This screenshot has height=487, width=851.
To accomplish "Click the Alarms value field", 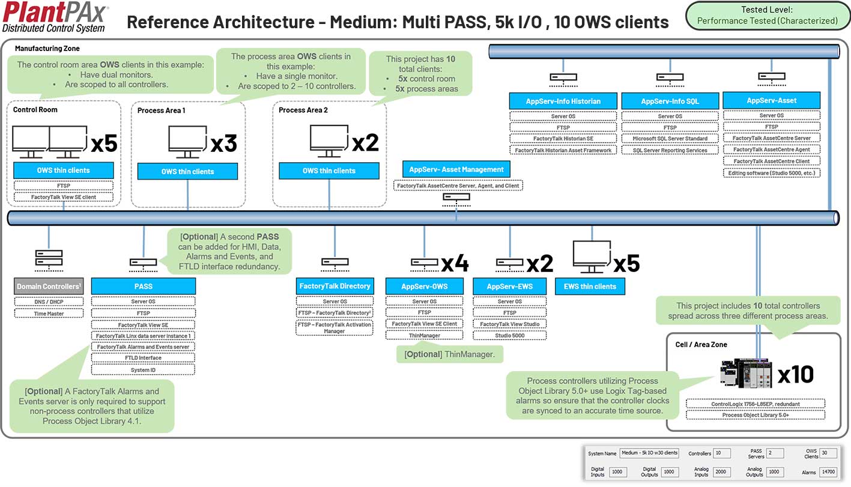I will click(x=828, y=472).
